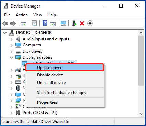Open the Action menu
Screen dimensions: 146x126
click(22, 15)
